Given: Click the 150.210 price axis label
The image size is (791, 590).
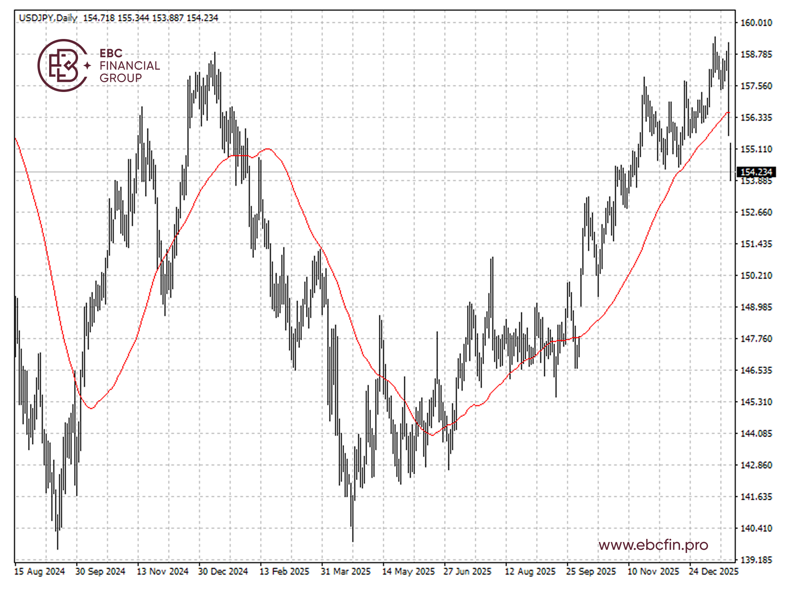Looking at the screenshot, I should click(x=756, y=276).
